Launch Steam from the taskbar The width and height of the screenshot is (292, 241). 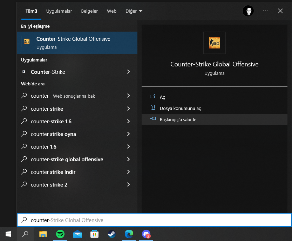point(111,234)
